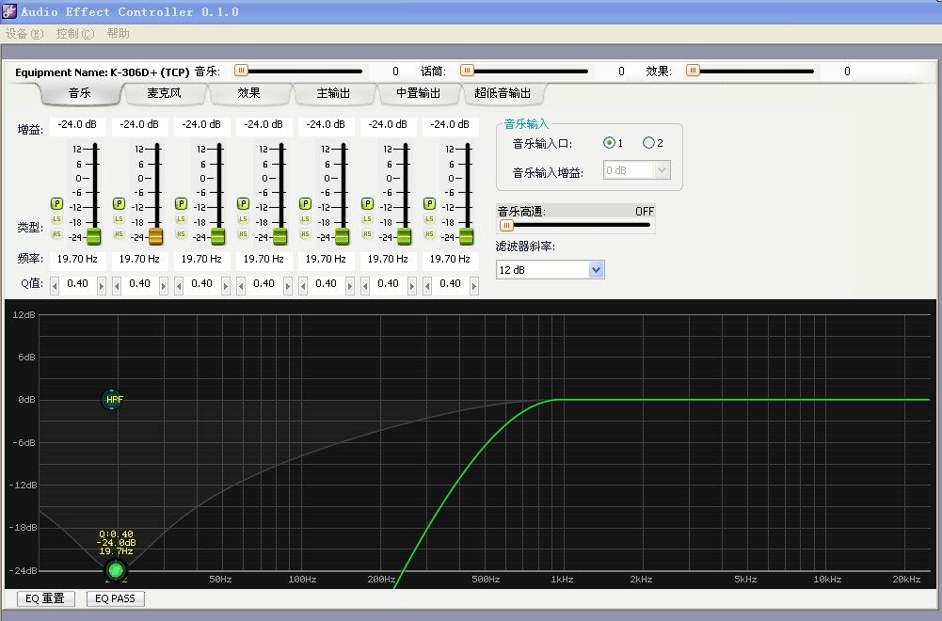This screenshot has width=942, height=621.
Task: Click the HPF node on the EQ graph
Action: (x=114, y=400)
